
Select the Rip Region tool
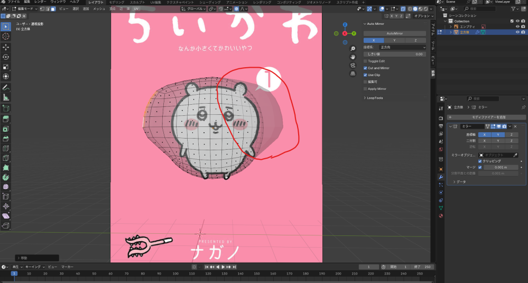pos(6,226)
